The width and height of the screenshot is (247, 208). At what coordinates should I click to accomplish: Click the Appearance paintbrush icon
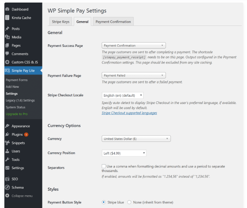[x=7, y=126]
